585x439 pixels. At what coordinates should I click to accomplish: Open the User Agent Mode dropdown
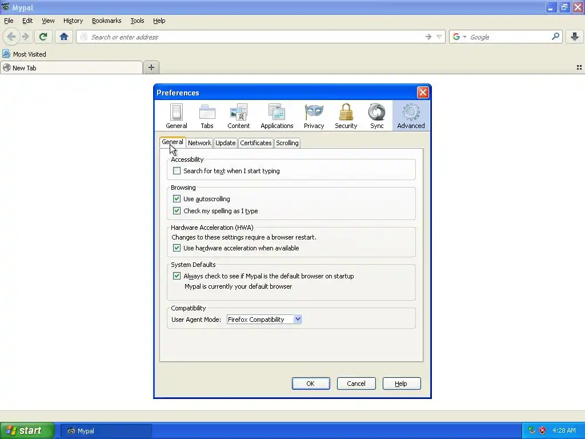click(264, 319)
